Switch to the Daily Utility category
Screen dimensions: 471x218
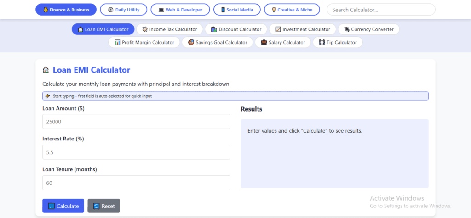(123, 10)
